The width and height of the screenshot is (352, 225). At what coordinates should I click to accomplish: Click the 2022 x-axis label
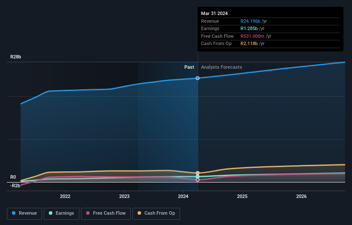pos(65,196)
